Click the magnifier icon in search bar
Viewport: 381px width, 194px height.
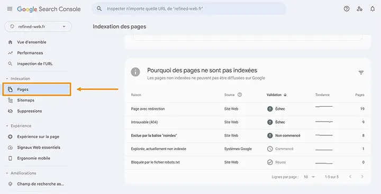(99, 9)
